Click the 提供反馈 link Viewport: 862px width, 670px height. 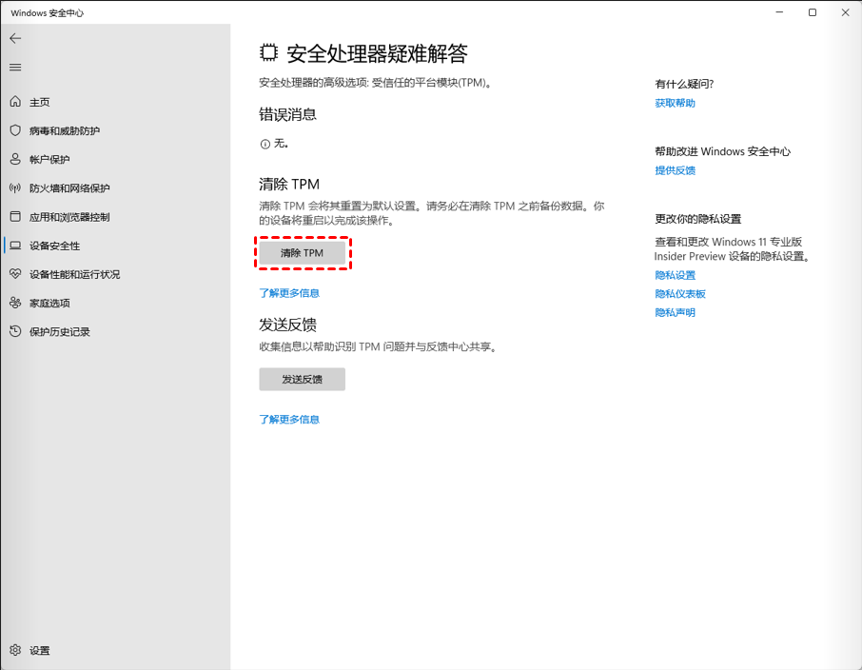[x=675, y=170]
